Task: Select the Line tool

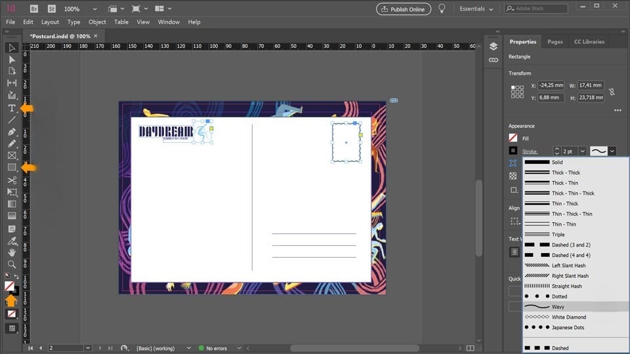Action: pos(12,120)
